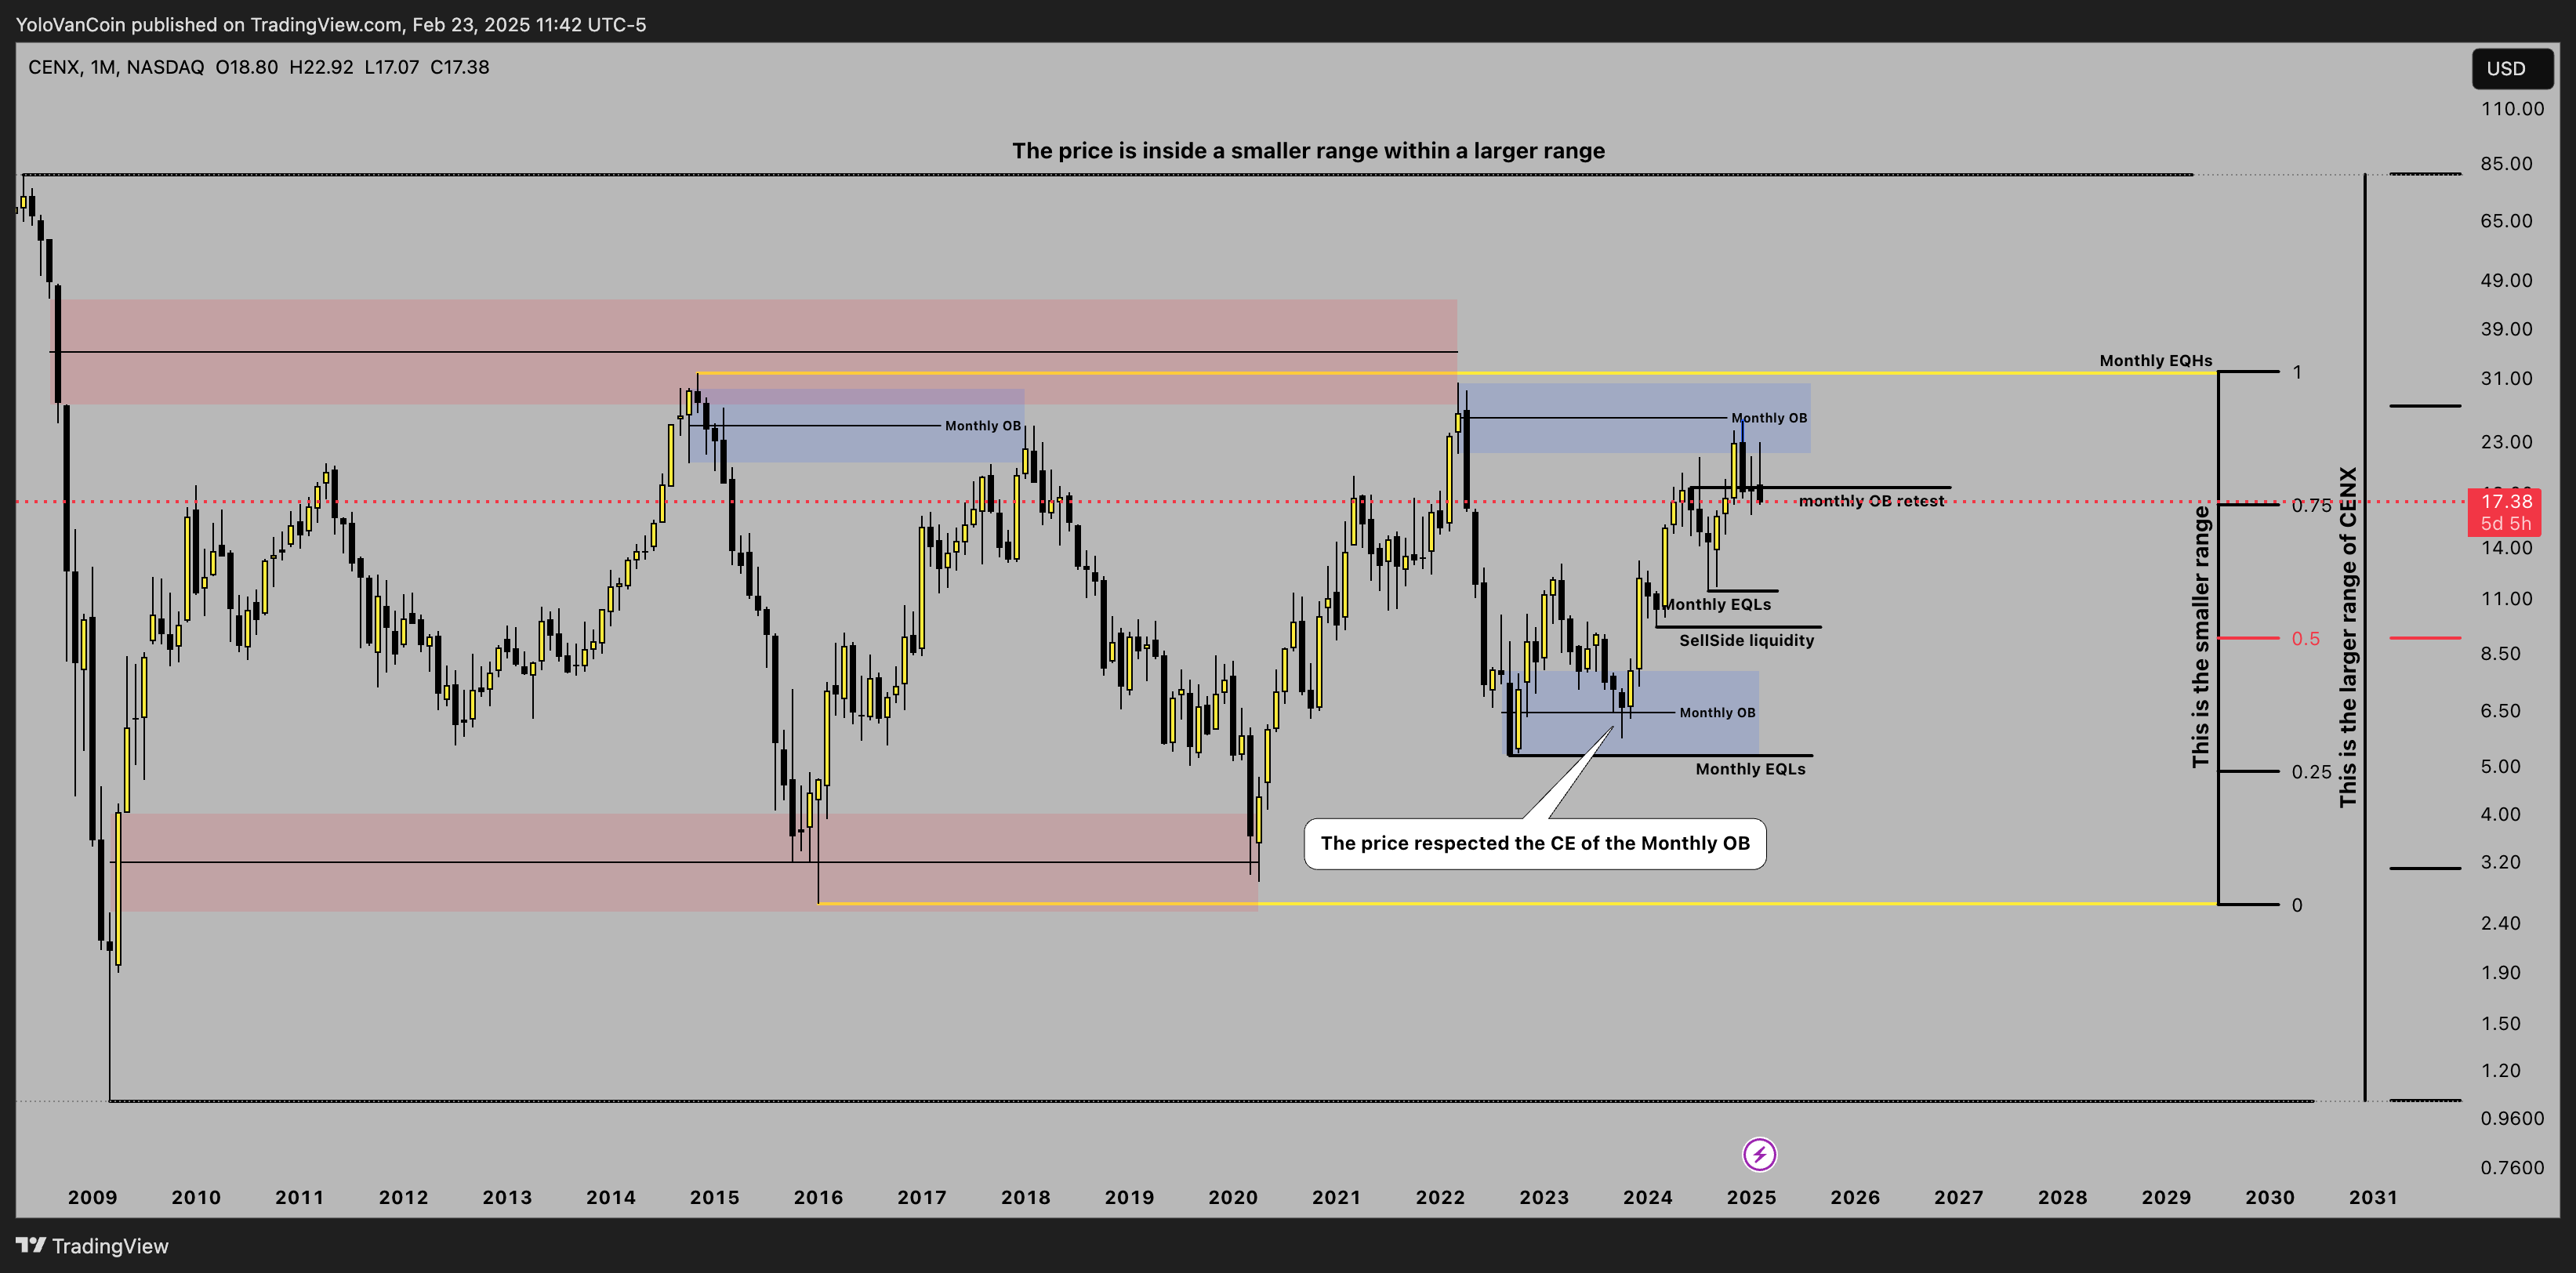This screenshot has width=2576, height=1273.
Task: Click the 2009 label on time axis
Action: 92,1197
